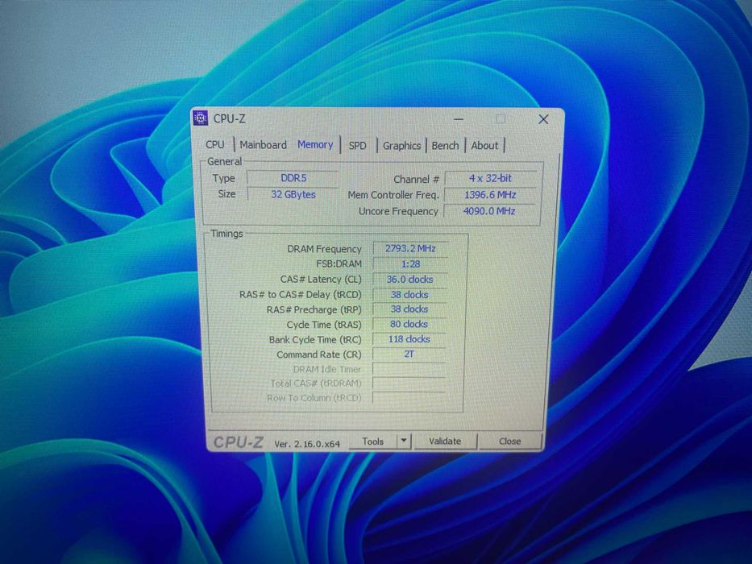This screenshot has width=752, height=564.
Task: Switch to the Graphics tab
Action: (401, 145)
